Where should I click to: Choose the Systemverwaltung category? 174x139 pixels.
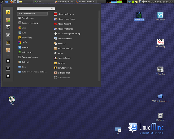click(30, 23)
